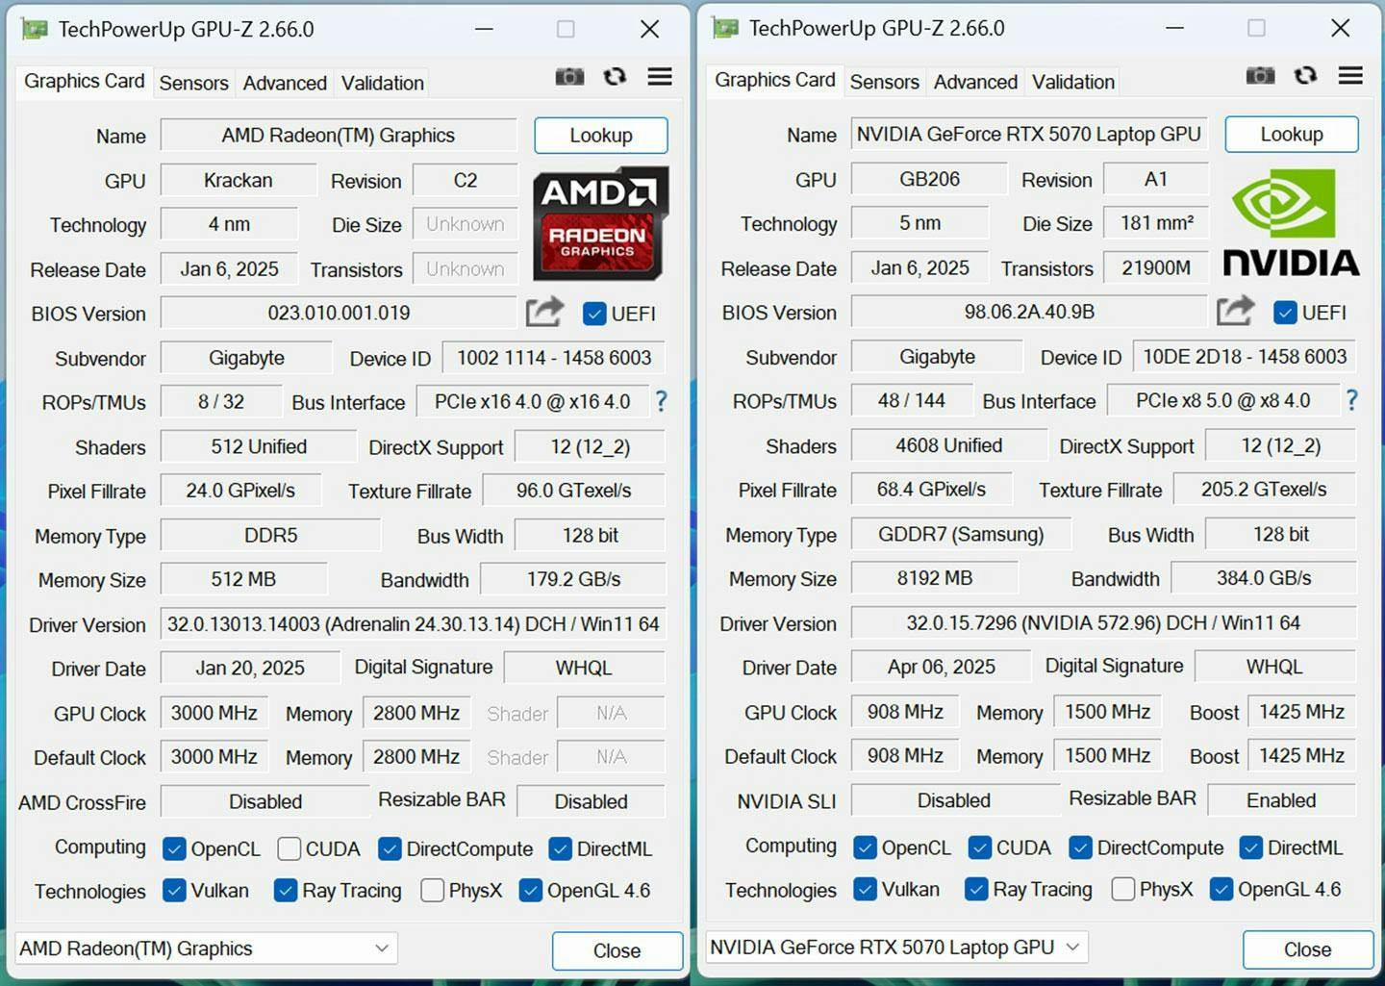The width and height of the screenshot is (1385, 986).
Task: Click the BIOS Version field 98.06.2A.40.9B
Action: (x=1029, y=312)
